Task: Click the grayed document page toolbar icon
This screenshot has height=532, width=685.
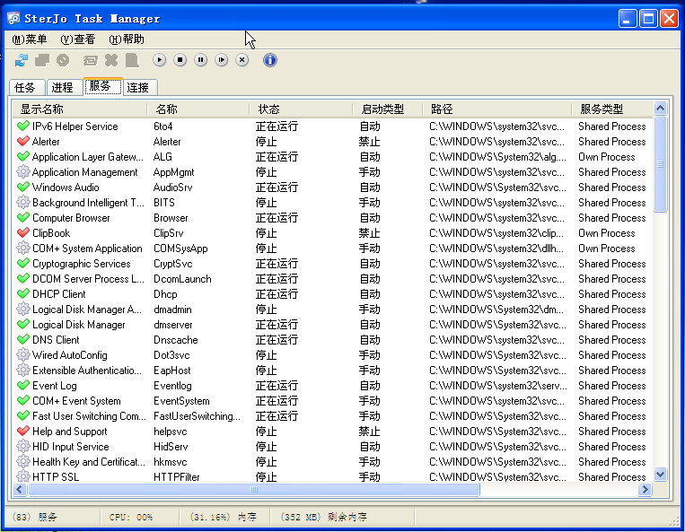Action: tap(132, 60)
